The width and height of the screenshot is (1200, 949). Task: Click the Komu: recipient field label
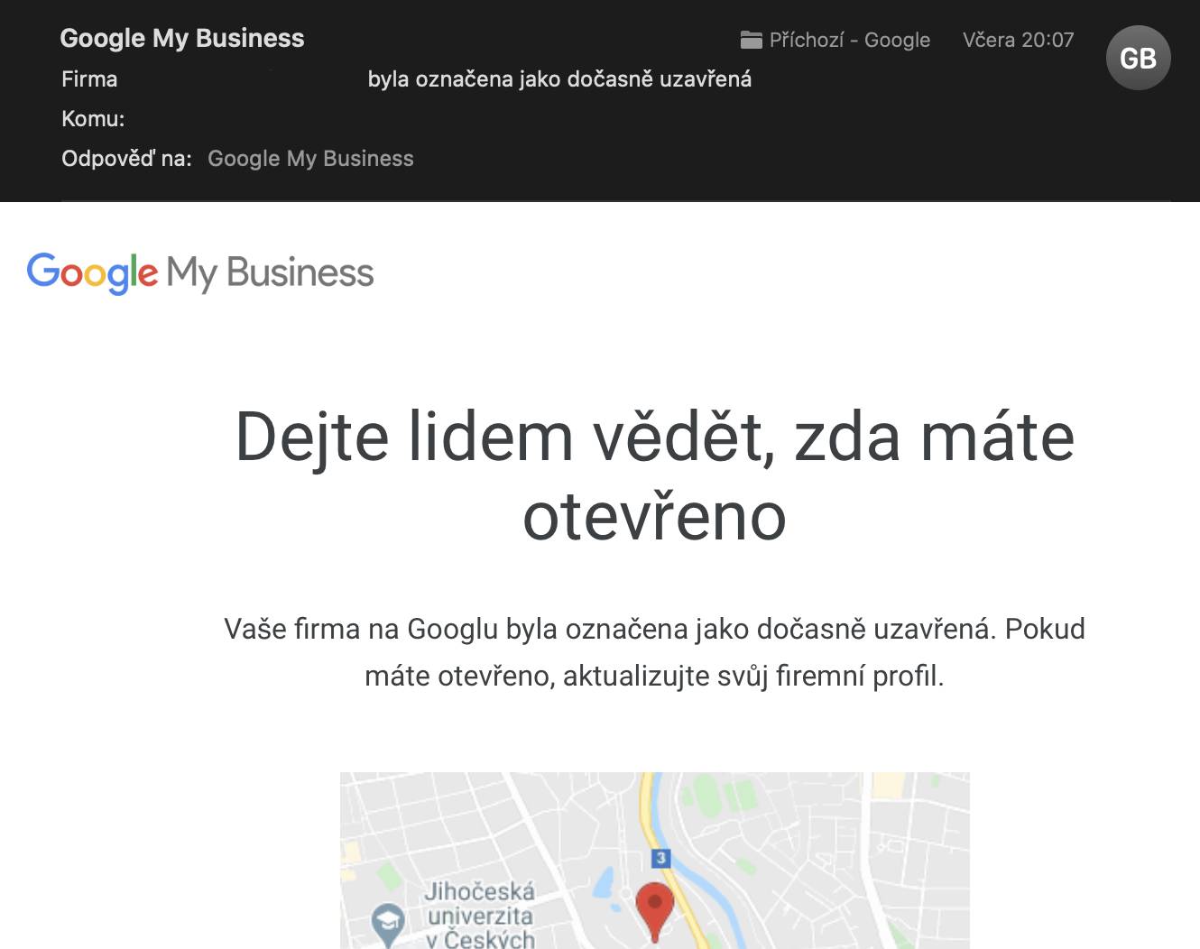pos(93,119)
